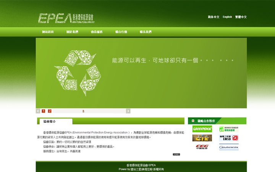Open the CEG 中國能源 partner logo
Viewport: 275px width, 172px height.
202,147
